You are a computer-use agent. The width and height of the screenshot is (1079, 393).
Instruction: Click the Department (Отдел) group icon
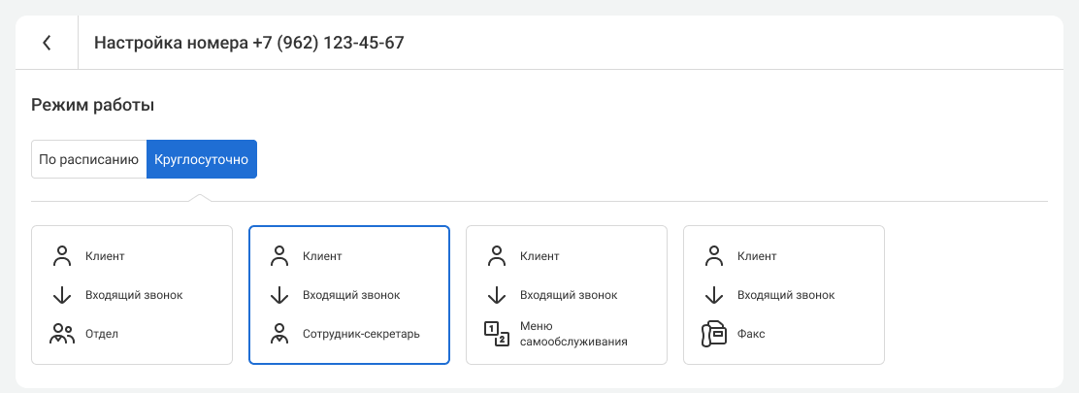pos(62,334)
